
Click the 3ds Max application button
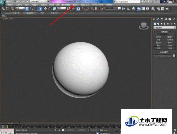point(2,2)
